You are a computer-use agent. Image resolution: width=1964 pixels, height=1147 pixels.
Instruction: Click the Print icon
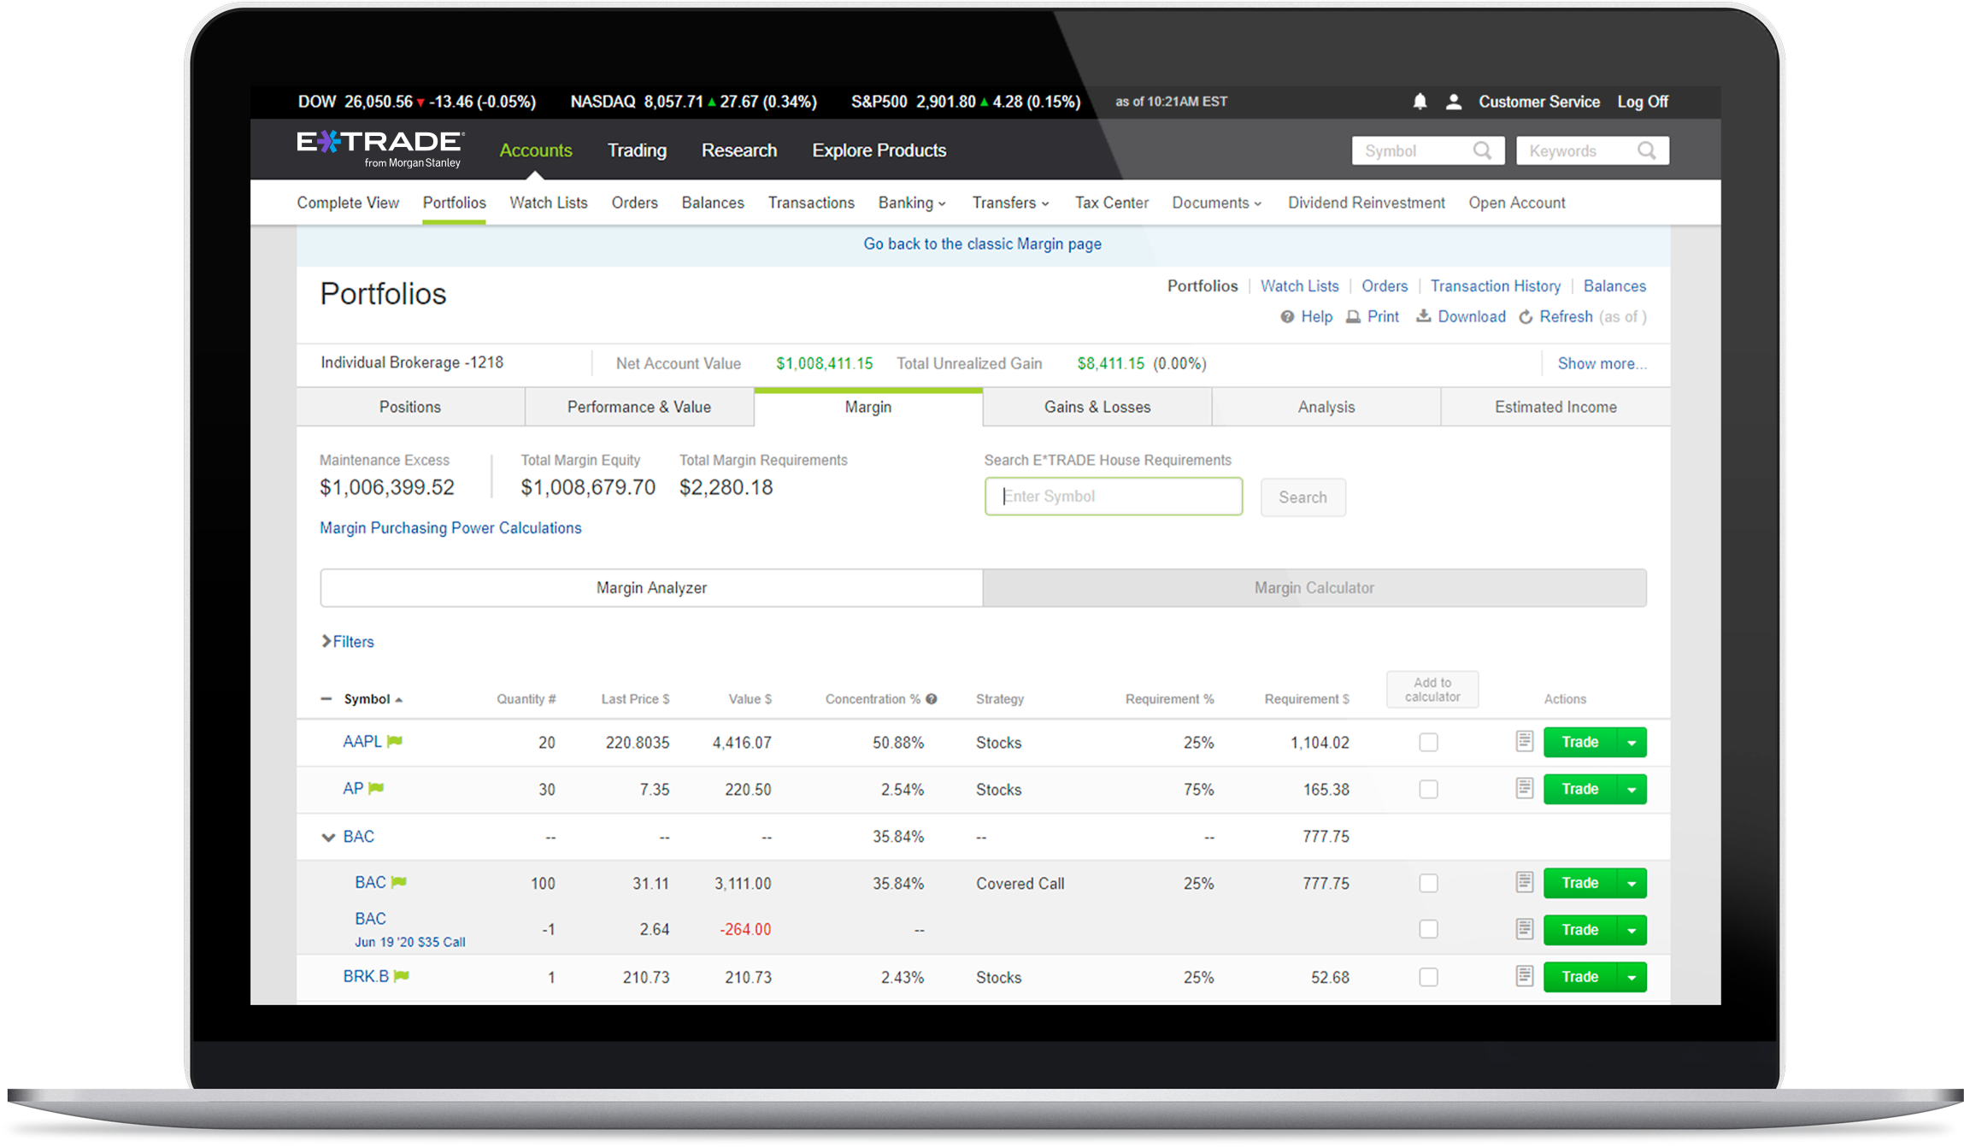1354,316
